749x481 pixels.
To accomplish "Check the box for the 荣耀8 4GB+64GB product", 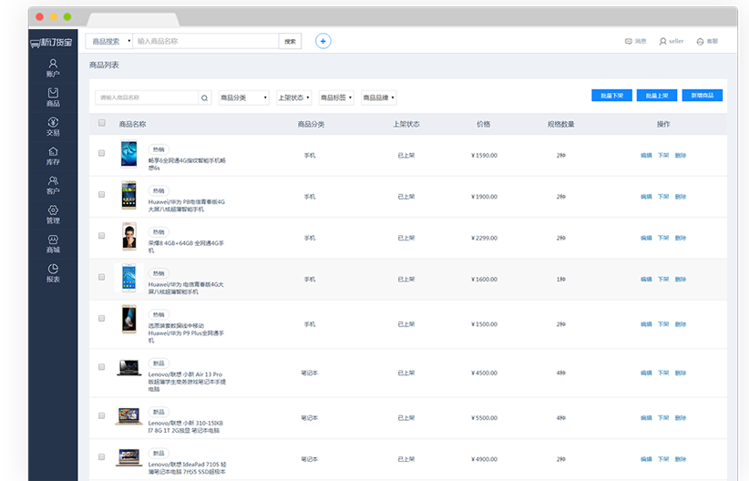I will tap(102, 236).
